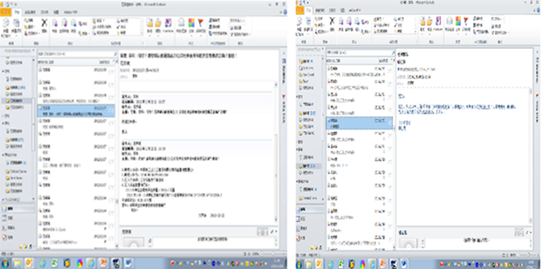Click search box above right window message list
The image size is (542, 269).
(361, 53)
